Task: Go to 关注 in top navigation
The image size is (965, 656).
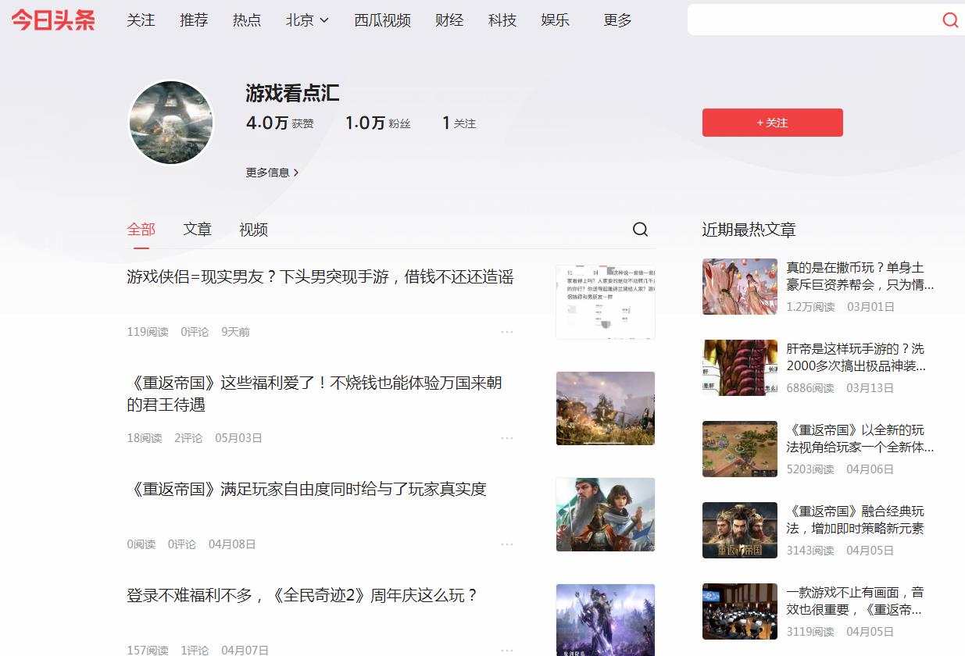Action: [x=141, y=20]
